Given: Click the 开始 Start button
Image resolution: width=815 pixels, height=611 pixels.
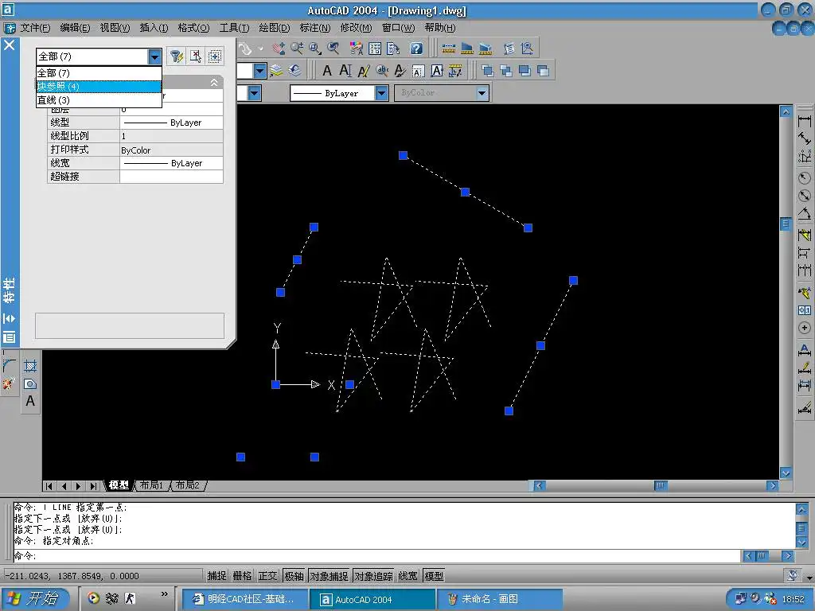Looking at the screenshot, I should (x=34, y=598).
